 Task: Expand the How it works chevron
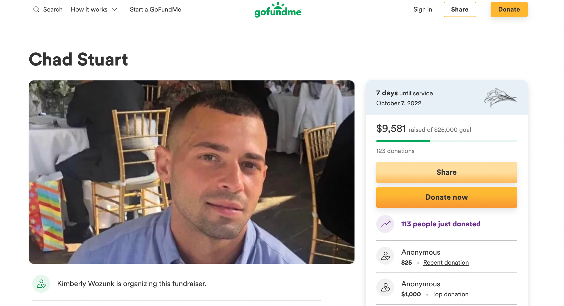[x=115, y=9]
